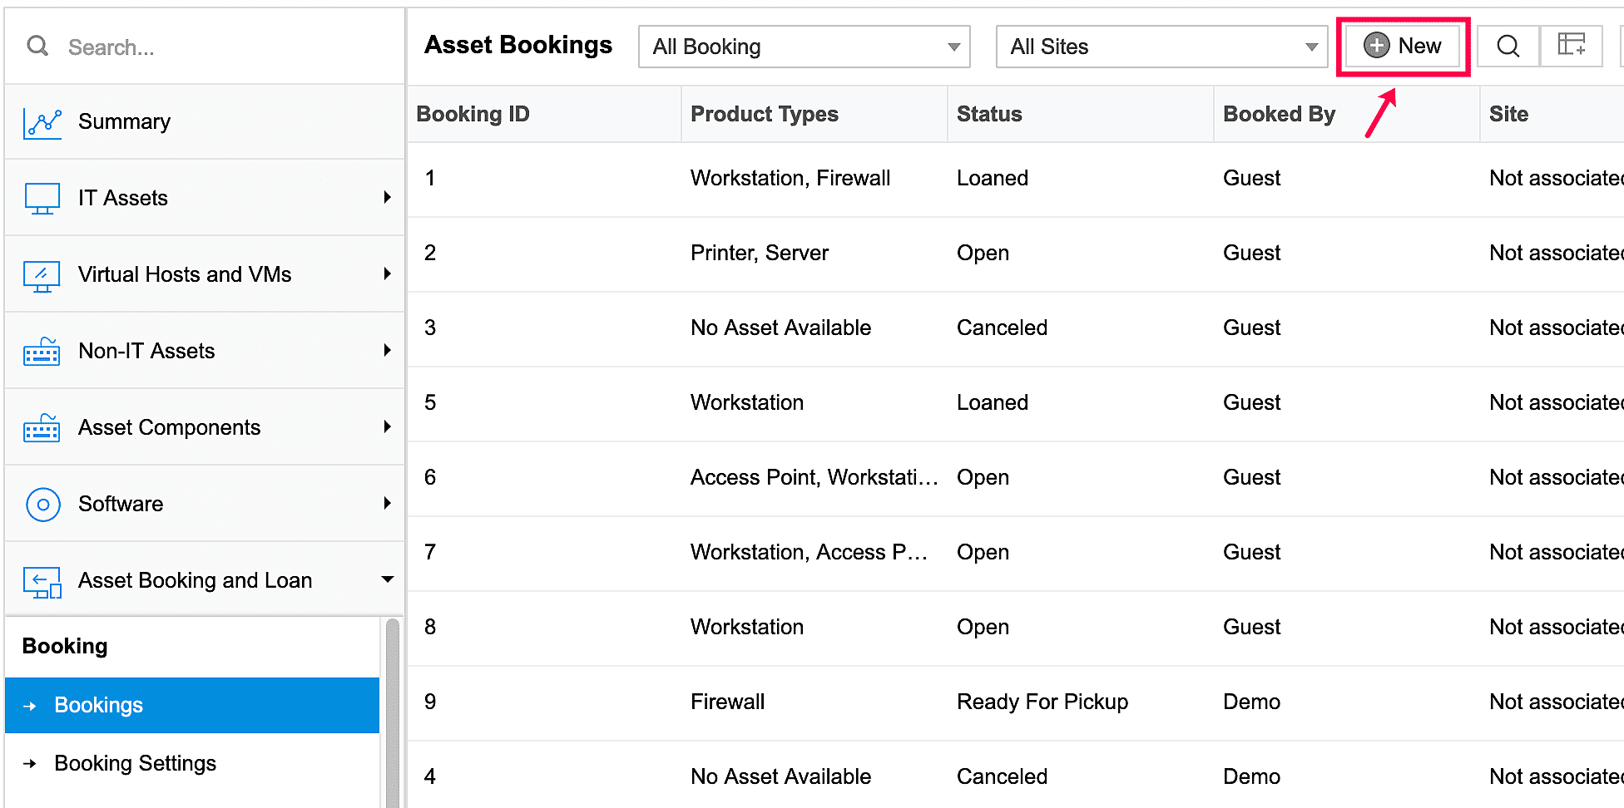
Task: Select Bookings in the sidebar
Action: (x=99, y=706)
